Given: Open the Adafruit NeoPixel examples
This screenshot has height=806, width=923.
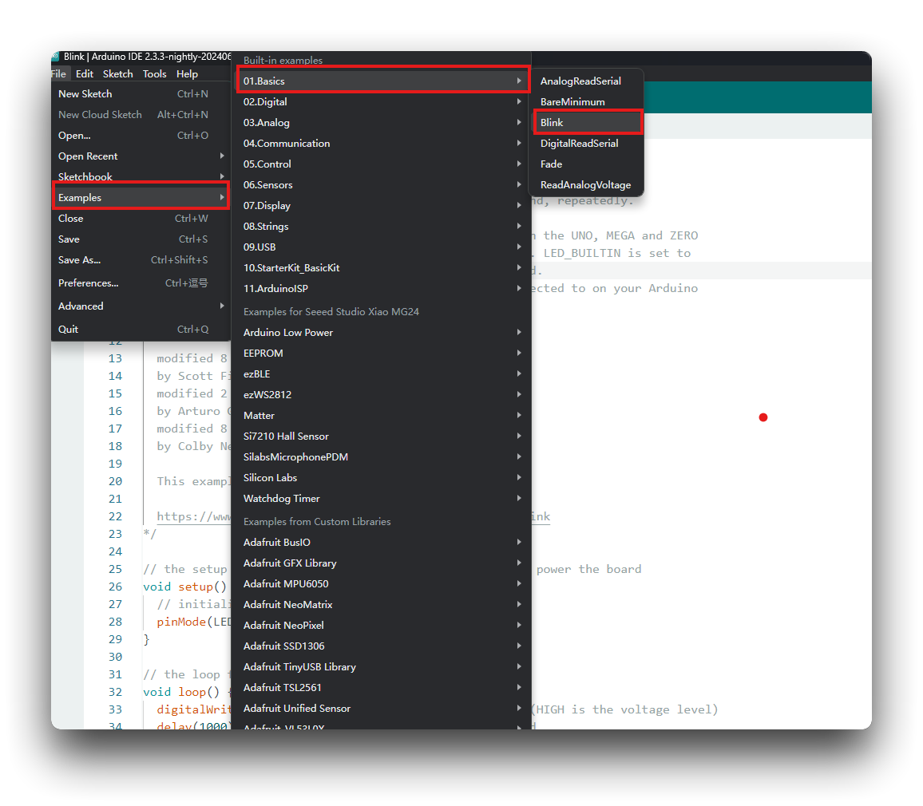Looking at the screenshot, I should click(382, 626).
